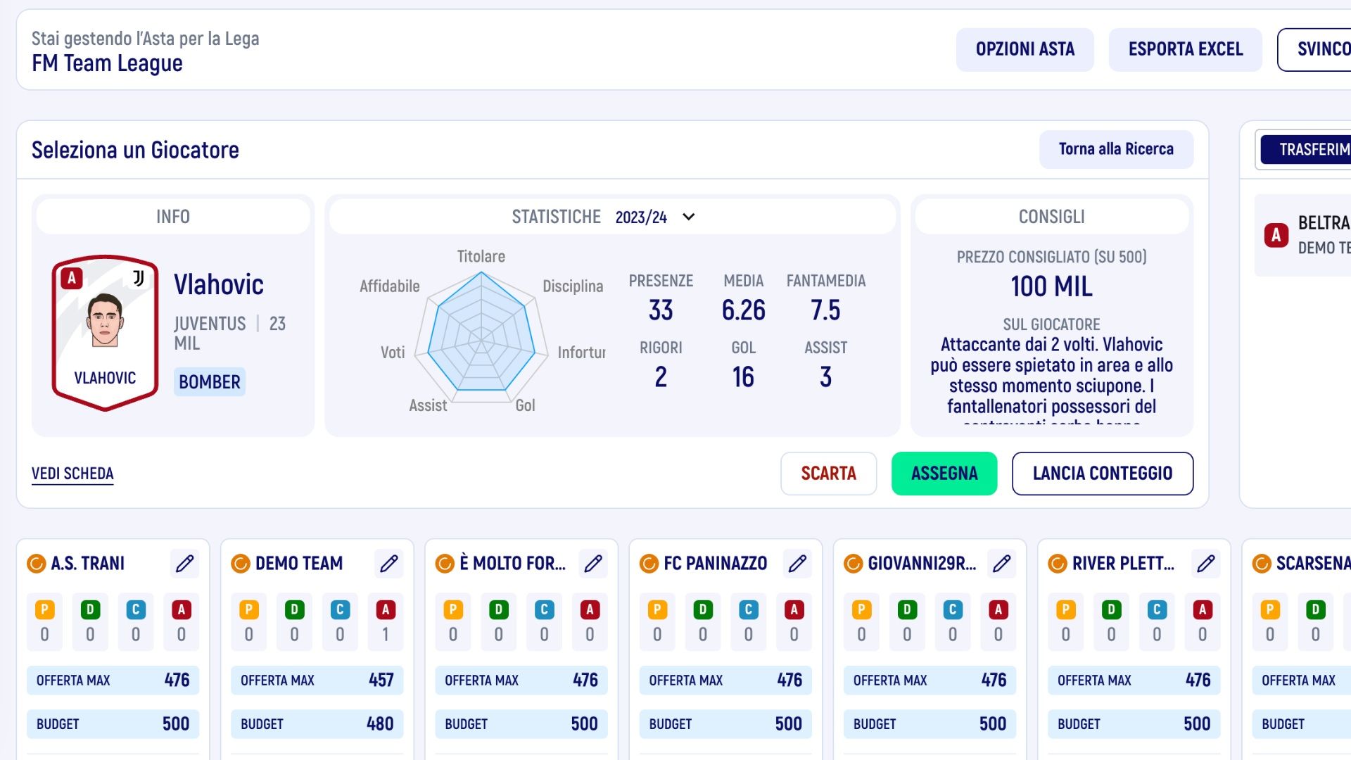Screen dimensions: 1351x760
Task: Click SCARTA to discard player
Action: click(828, 474)
